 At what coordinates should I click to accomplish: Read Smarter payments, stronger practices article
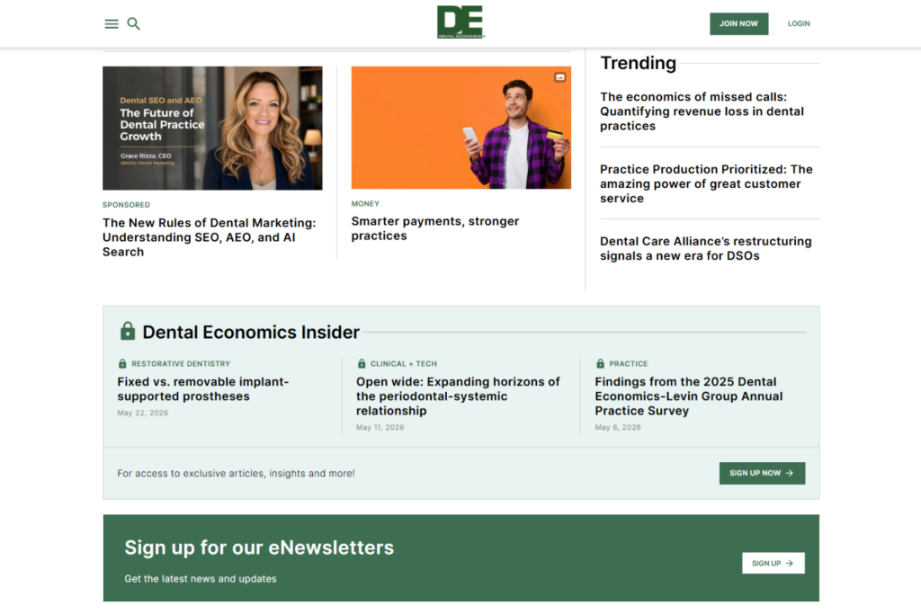point(435,228)
